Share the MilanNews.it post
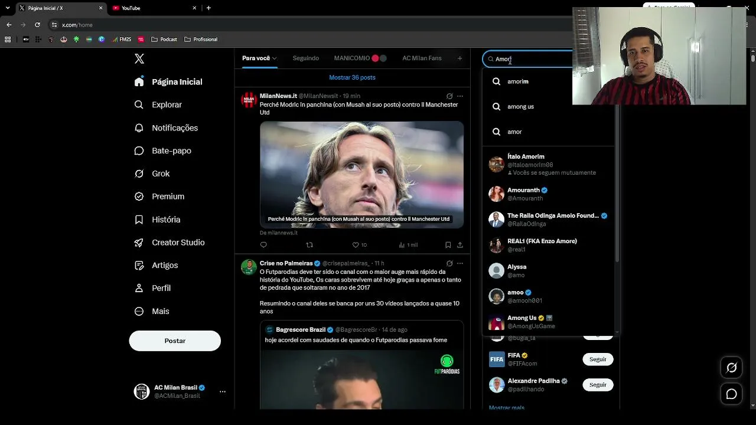Screen dimensions: 756x425 460,245
